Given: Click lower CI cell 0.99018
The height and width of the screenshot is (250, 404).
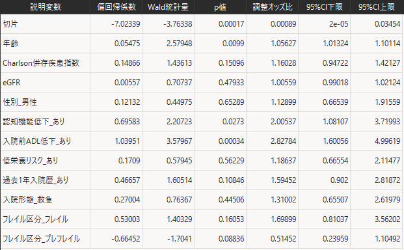Looking at the screenshot, I should point(325,83).
